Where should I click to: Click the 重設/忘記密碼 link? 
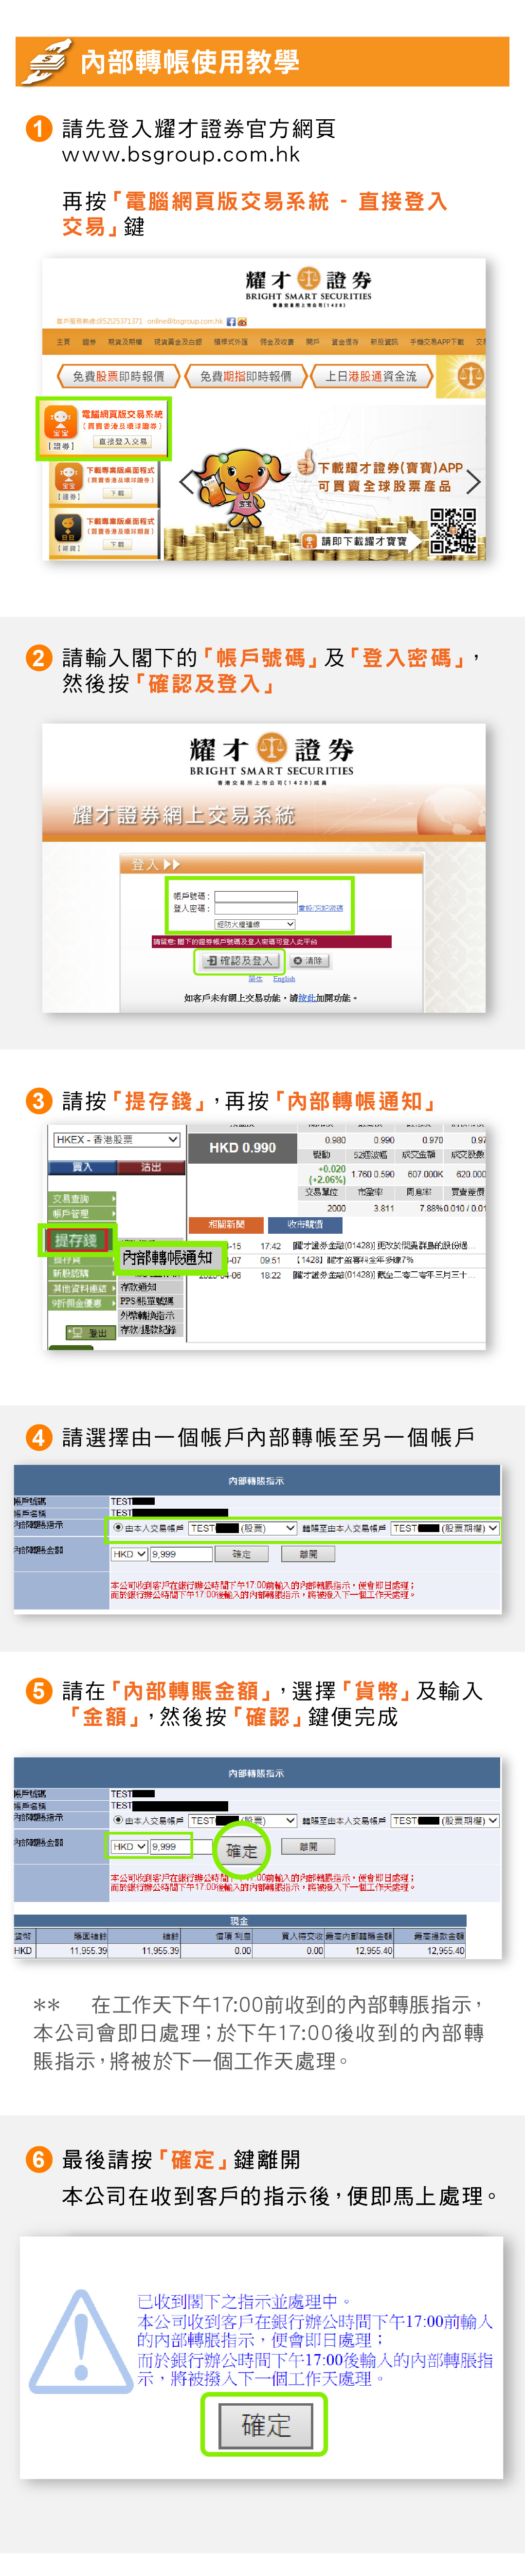[321, 908]
